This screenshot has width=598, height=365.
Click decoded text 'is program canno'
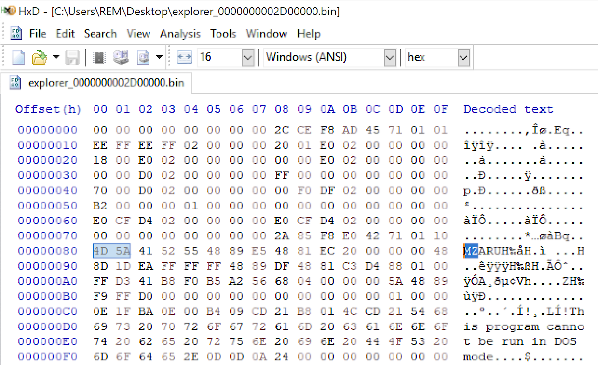pos(524,326)
